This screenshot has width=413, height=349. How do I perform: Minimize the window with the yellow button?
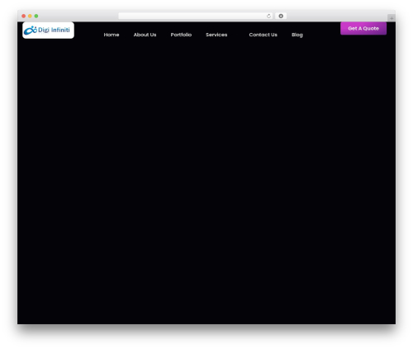pos(30,16)
